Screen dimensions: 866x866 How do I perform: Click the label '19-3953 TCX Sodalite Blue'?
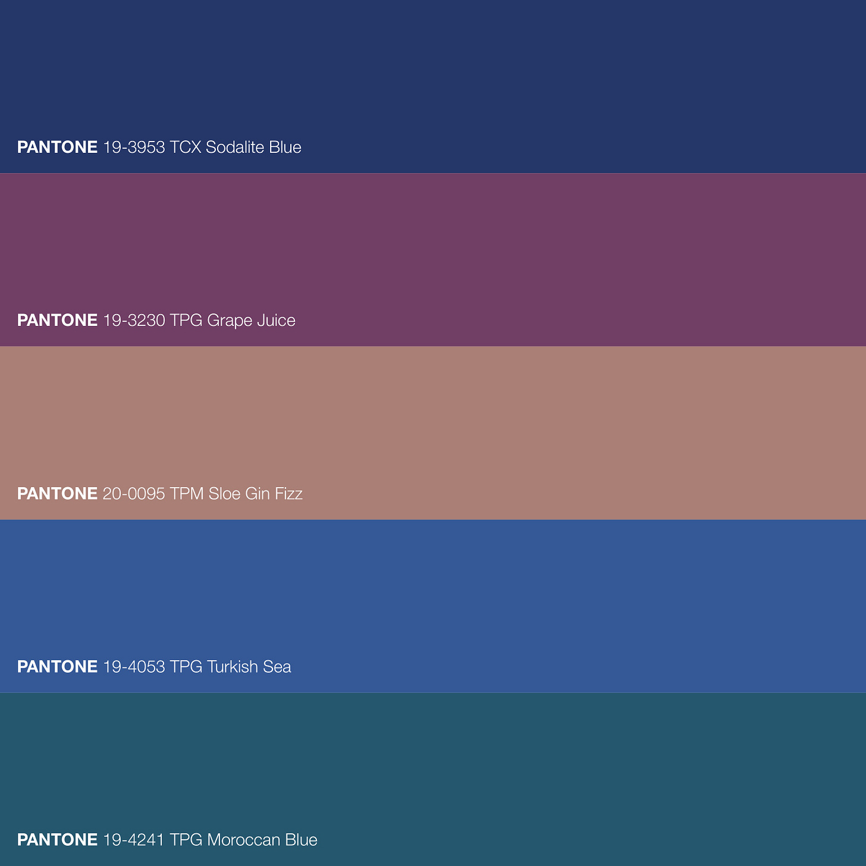tap(202, 147)
